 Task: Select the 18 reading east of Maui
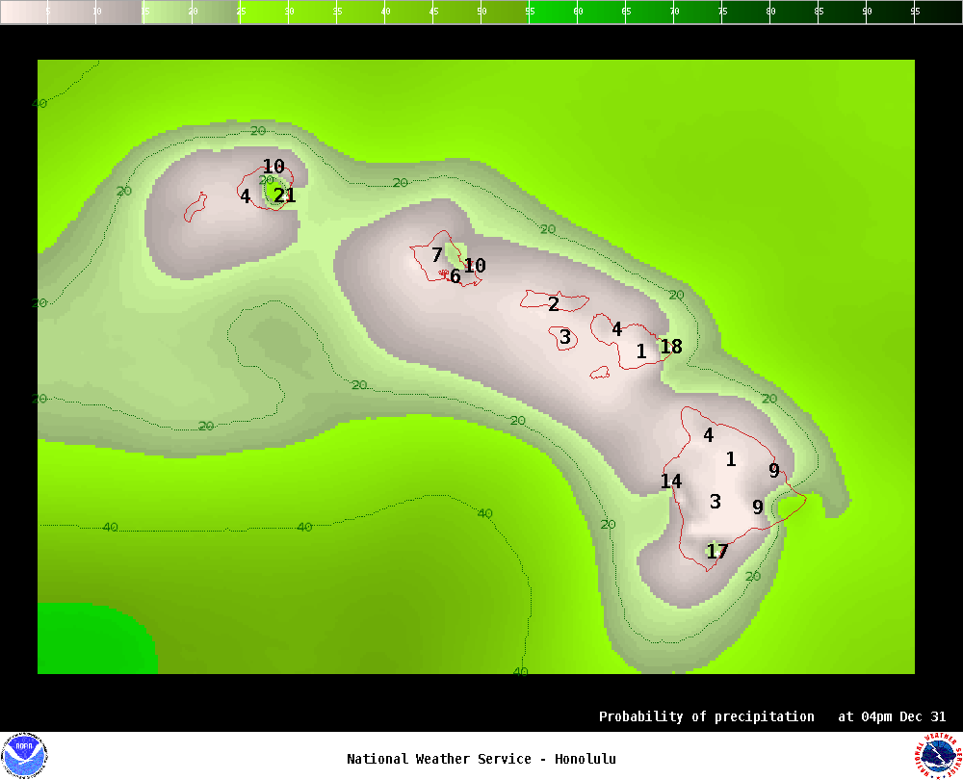[x=671, y=347]
